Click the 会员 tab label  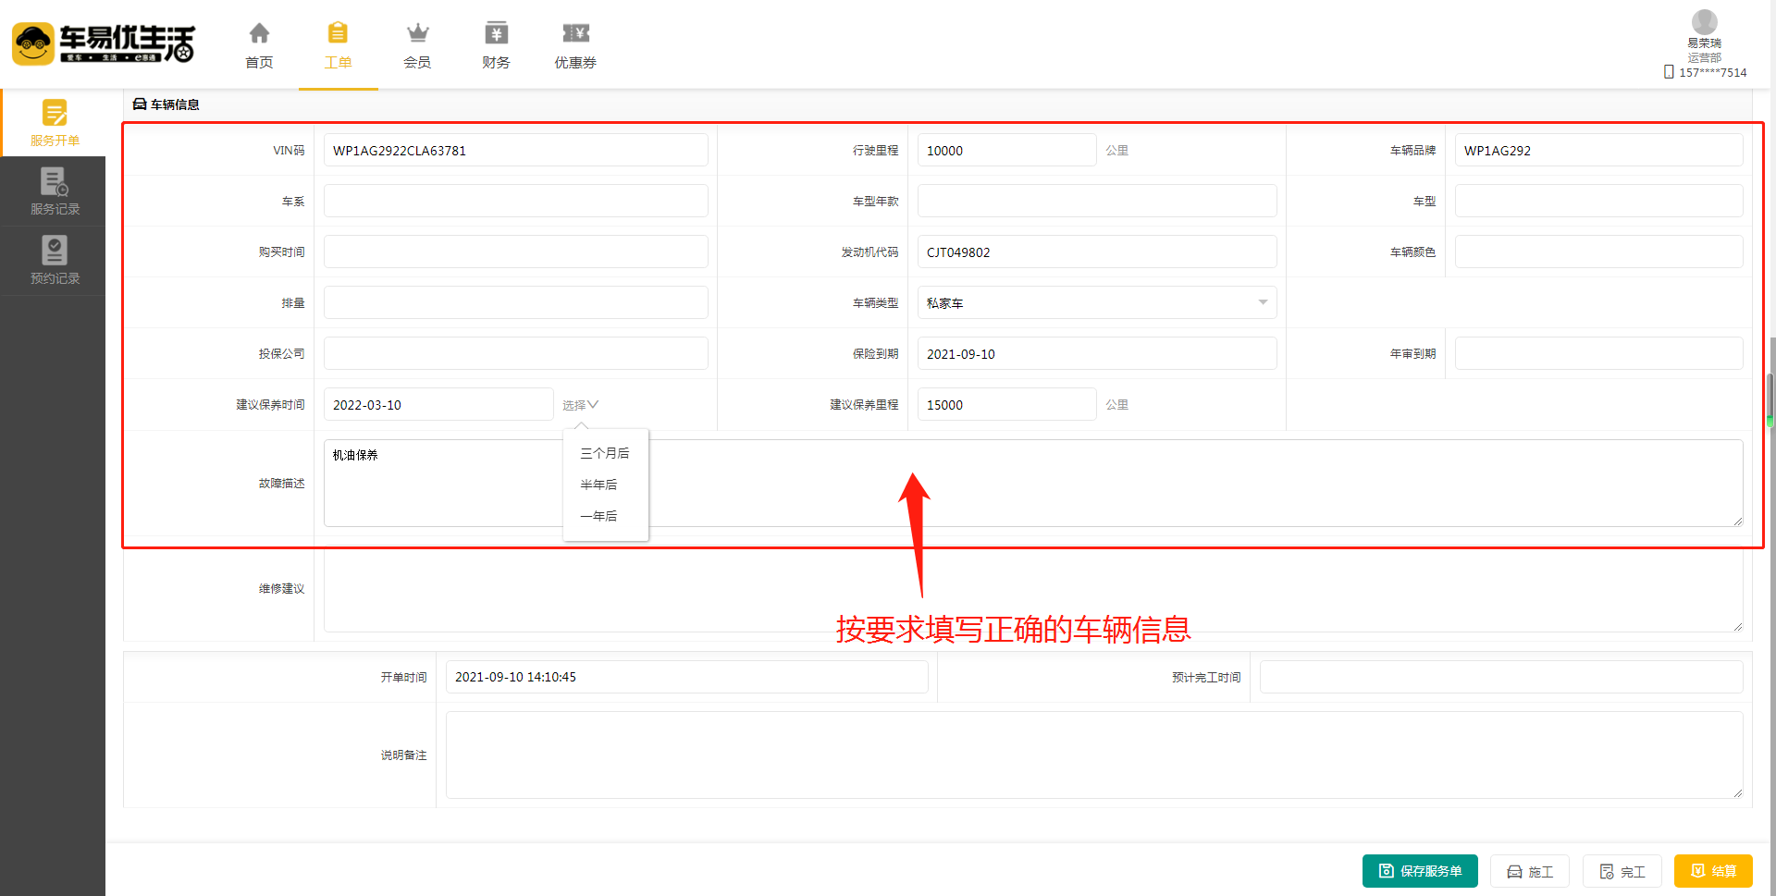tap(417, 62)
